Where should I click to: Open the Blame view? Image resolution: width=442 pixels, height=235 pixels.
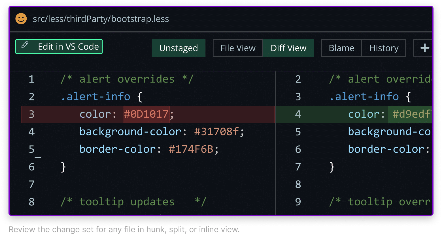coord(341,48)
